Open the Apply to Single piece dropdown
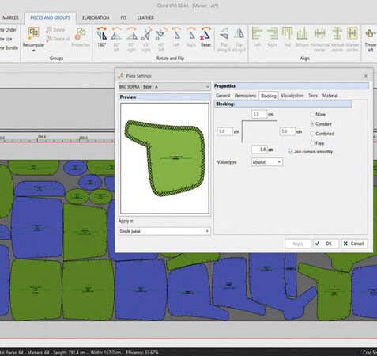Image resolution: width=377 pixels, height=356 pixels. (164, 231)
